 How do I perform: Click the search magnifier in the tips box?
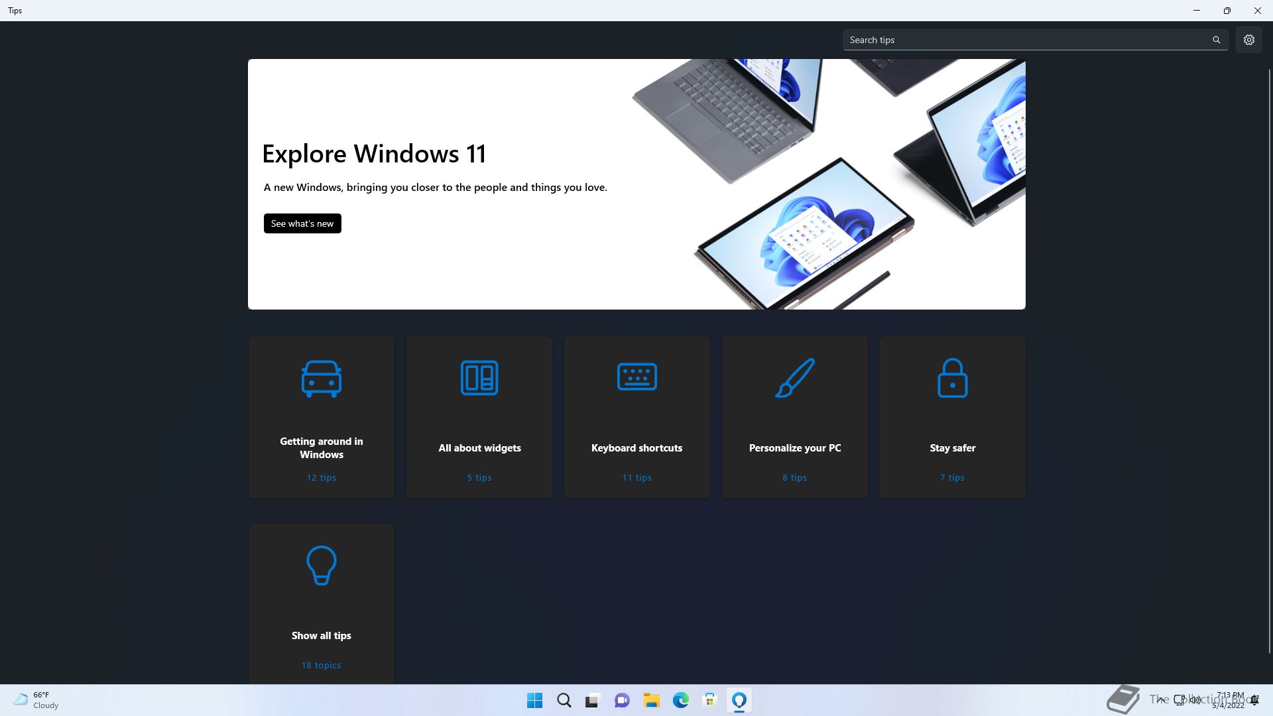1217,40
